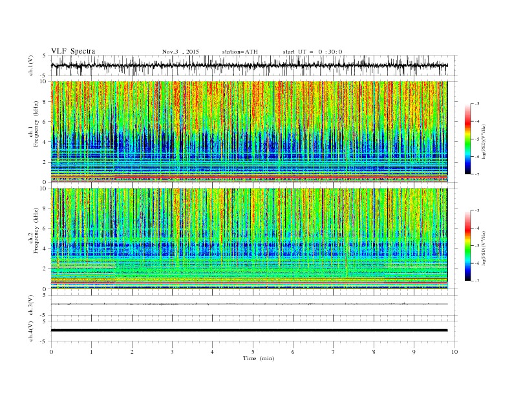Click the upper ch.1 colorbar scale

467,139
